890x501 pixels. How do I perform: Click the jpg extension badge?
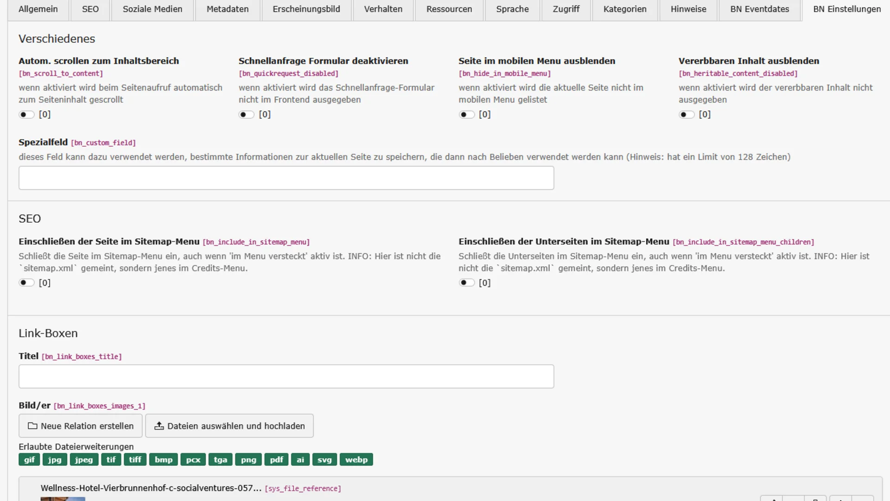[55, 460]
